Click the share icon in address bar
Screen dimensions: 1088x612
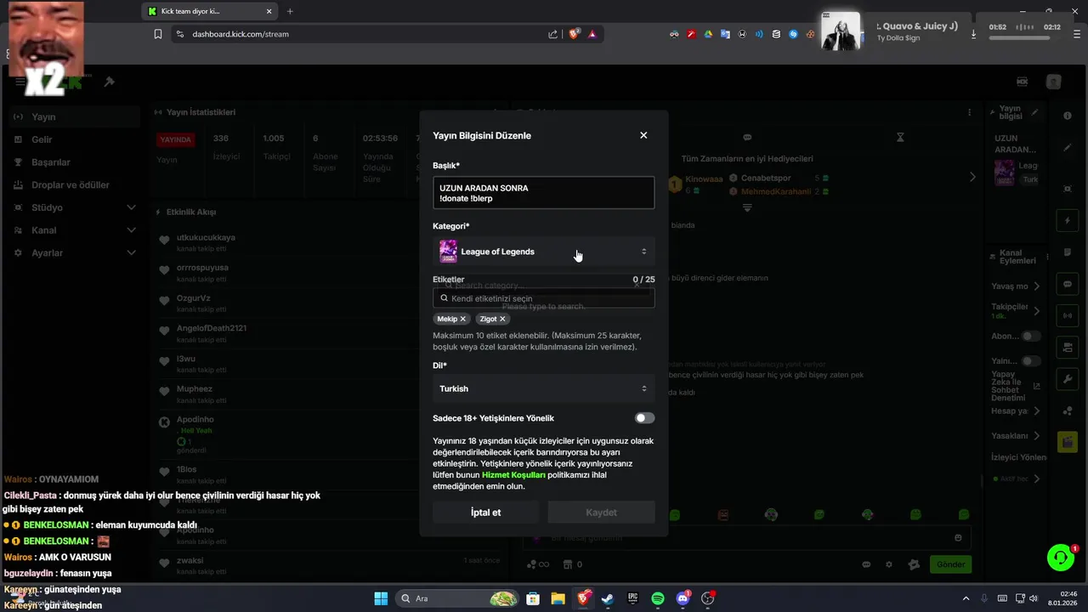click(553, 34)
